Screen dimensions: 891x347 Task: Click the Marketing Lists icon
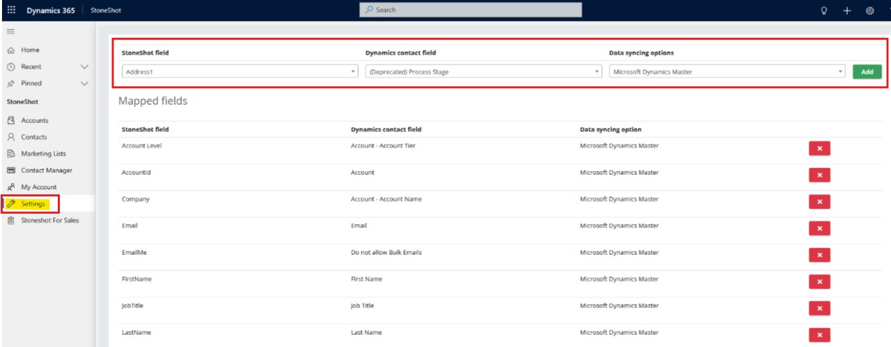[x=11, y=154]
